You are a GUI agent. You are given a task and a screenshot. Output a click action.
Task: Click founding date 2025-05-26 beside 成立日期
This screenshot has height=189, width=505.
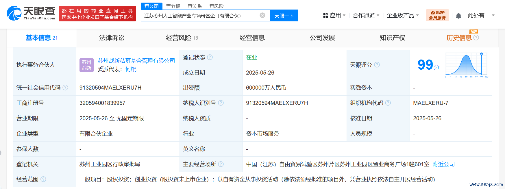[260, 73]
